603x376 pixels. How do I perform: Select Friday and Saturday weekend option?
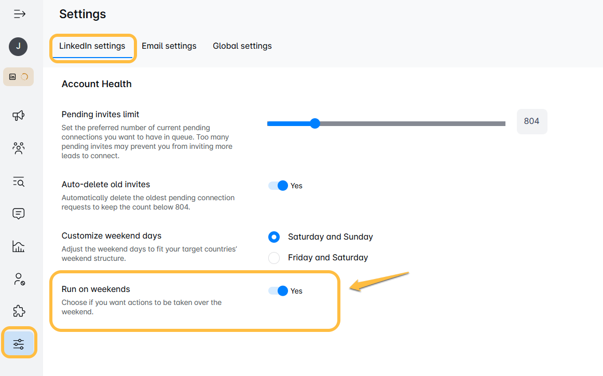click(x=274, y=258)
